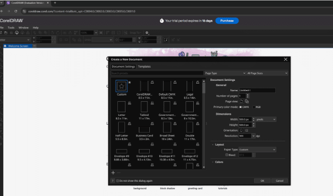The width and height of the screenshot is (333, 196).
Task: Reload the browser page
Action: pyautogui.click(x=16, y=11)
